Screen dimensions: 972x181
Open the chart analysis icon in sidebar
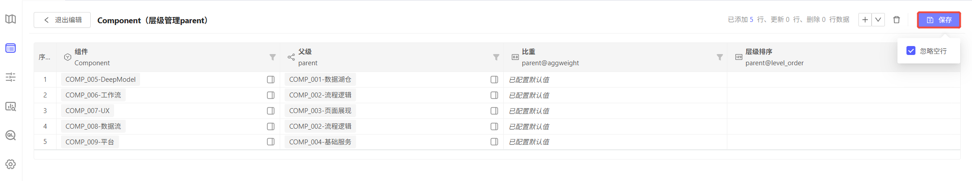point(11,106)
